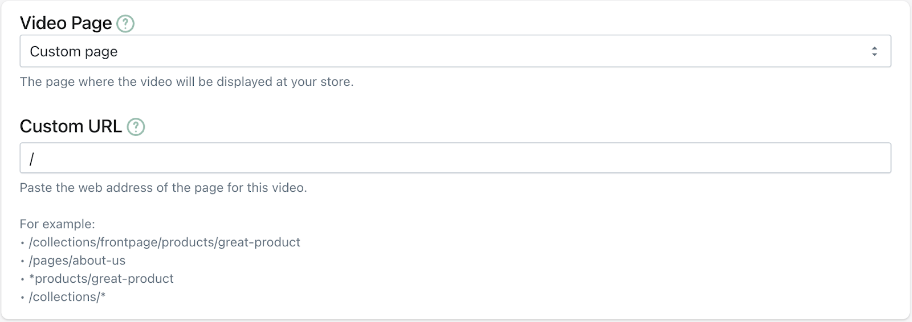Click the slash character in the URL field
The height and width of the screenshot is (322, 912).
[32, 159]
